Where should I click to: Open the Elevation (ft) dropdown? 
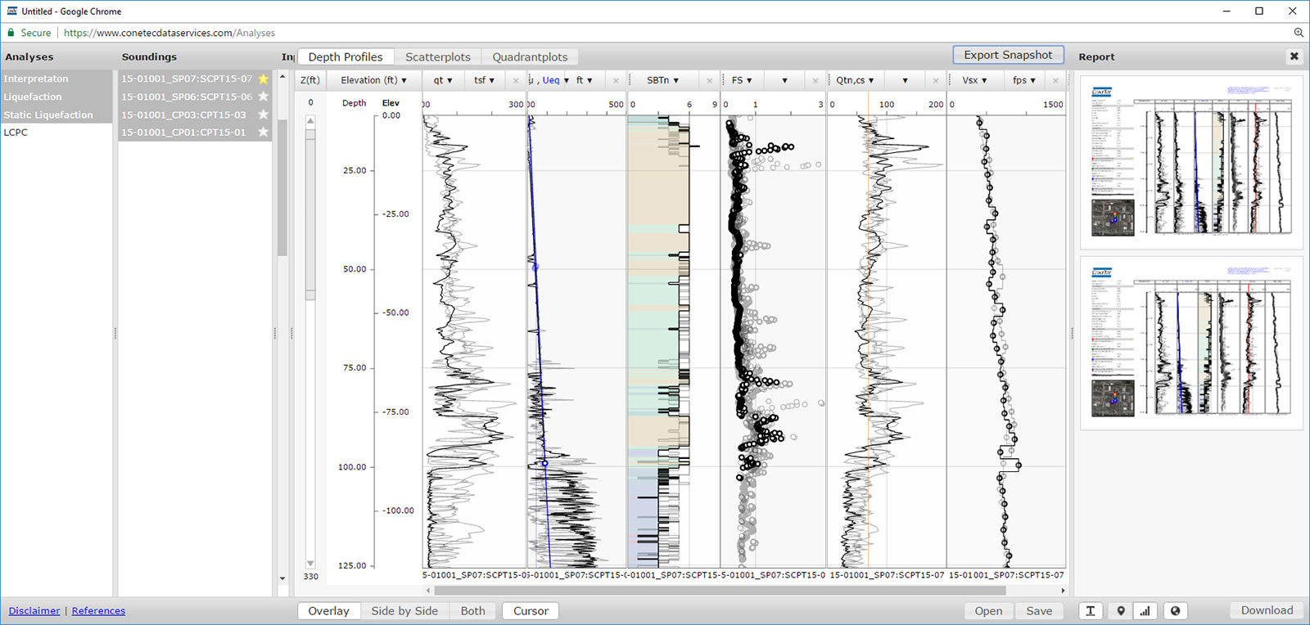pos(373,80)
